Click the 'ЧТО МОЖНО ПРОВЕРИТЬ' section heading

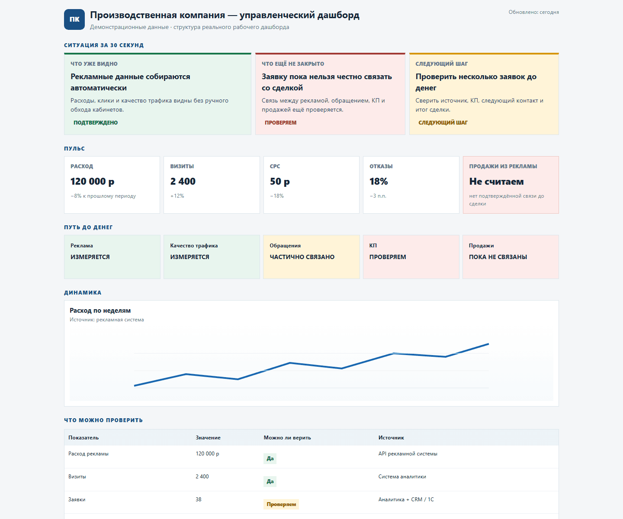(x=103, y=420)
